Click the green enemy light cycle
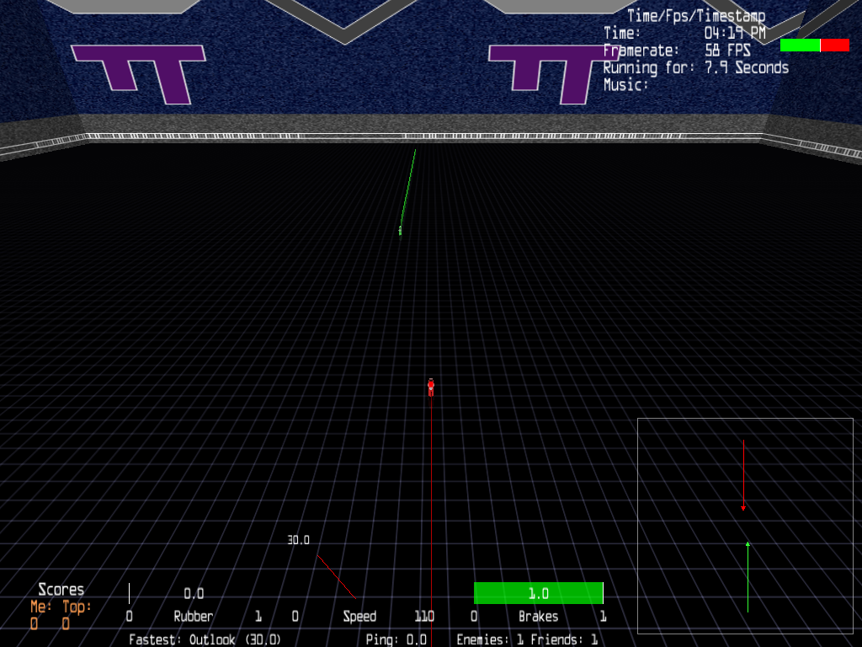862x647 pixels. click(x=400, y=230)
